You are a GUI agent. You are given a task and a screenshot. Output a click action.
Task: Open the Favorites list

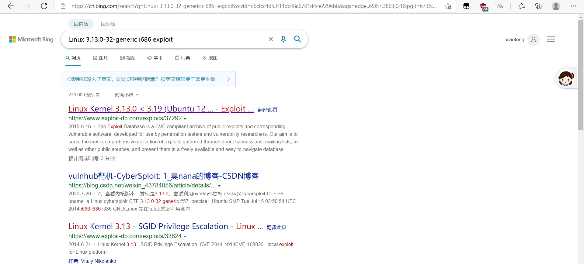coord(522,6)
